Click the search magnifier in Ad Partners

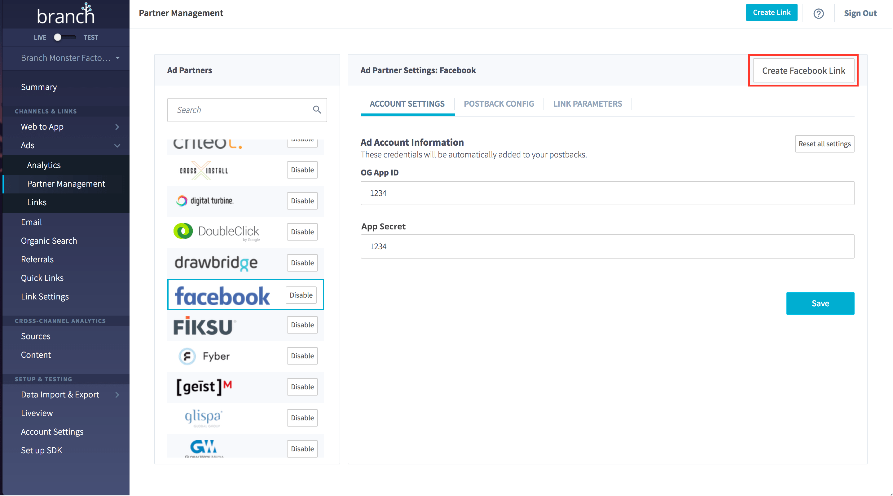tap(317, 110)
